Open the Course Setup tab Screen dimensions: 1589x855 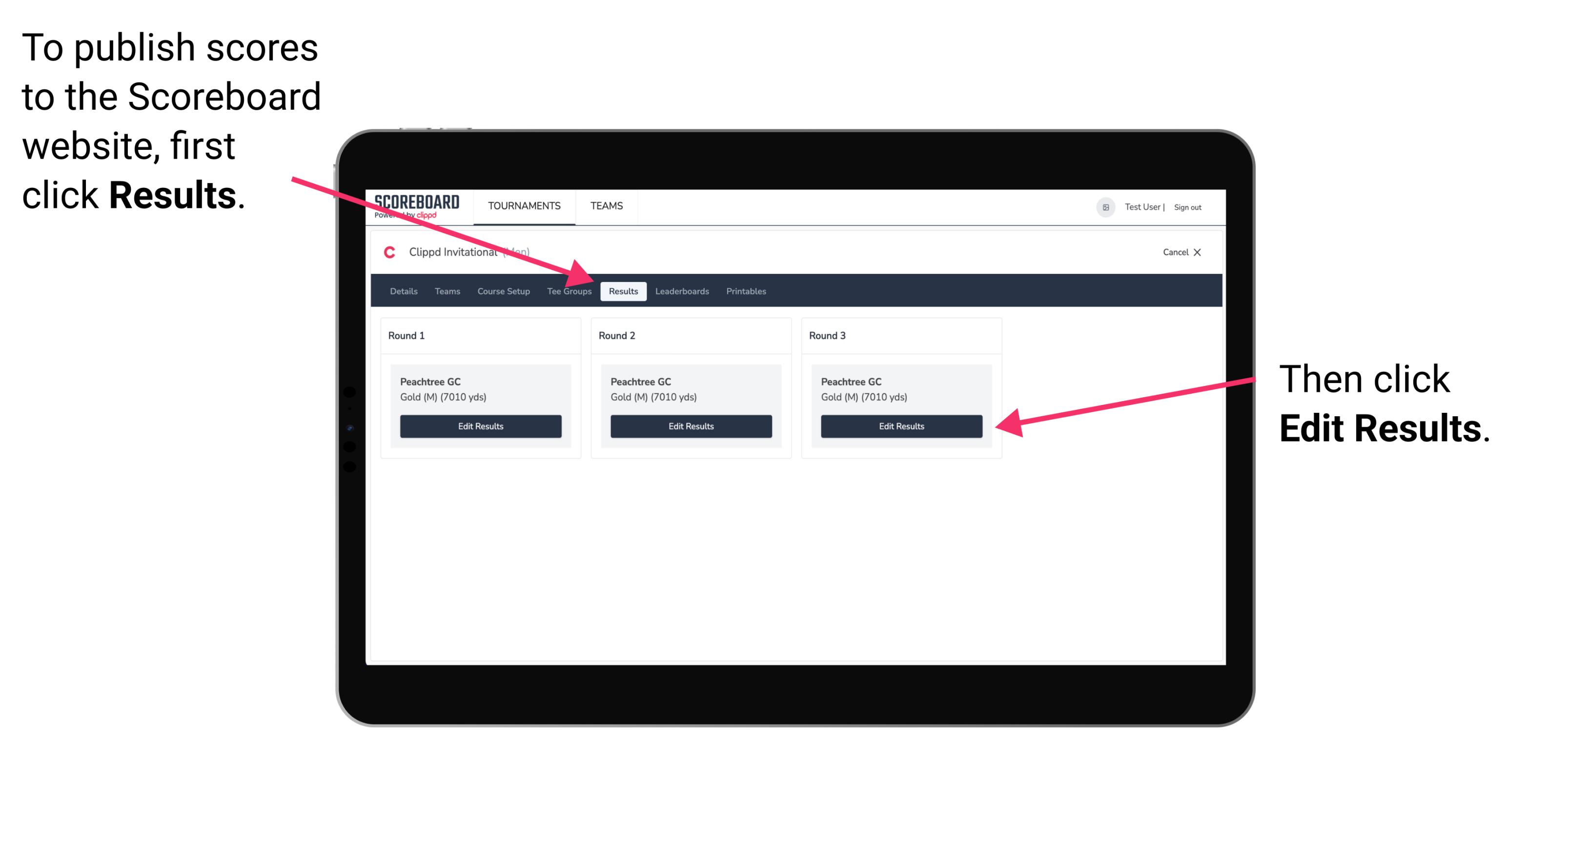[503, 292]
